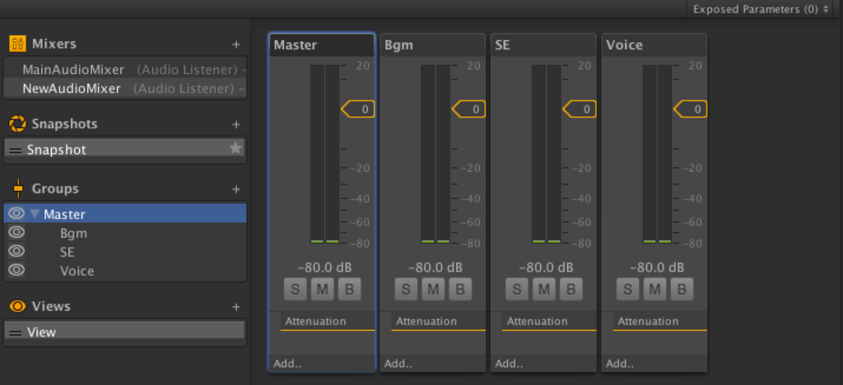Click the Groups fader icon
The width and height of the screenshot is (843, 385).
(18, 188)
